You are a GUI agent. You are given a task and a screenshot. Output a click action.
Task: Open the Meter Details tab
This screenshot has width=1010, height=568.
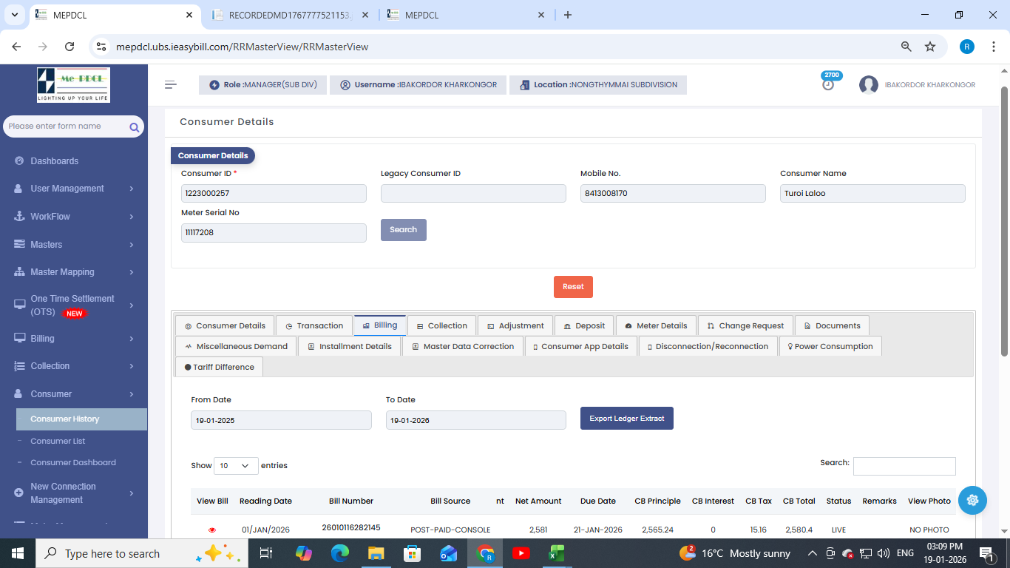click(x=656, y=325)
